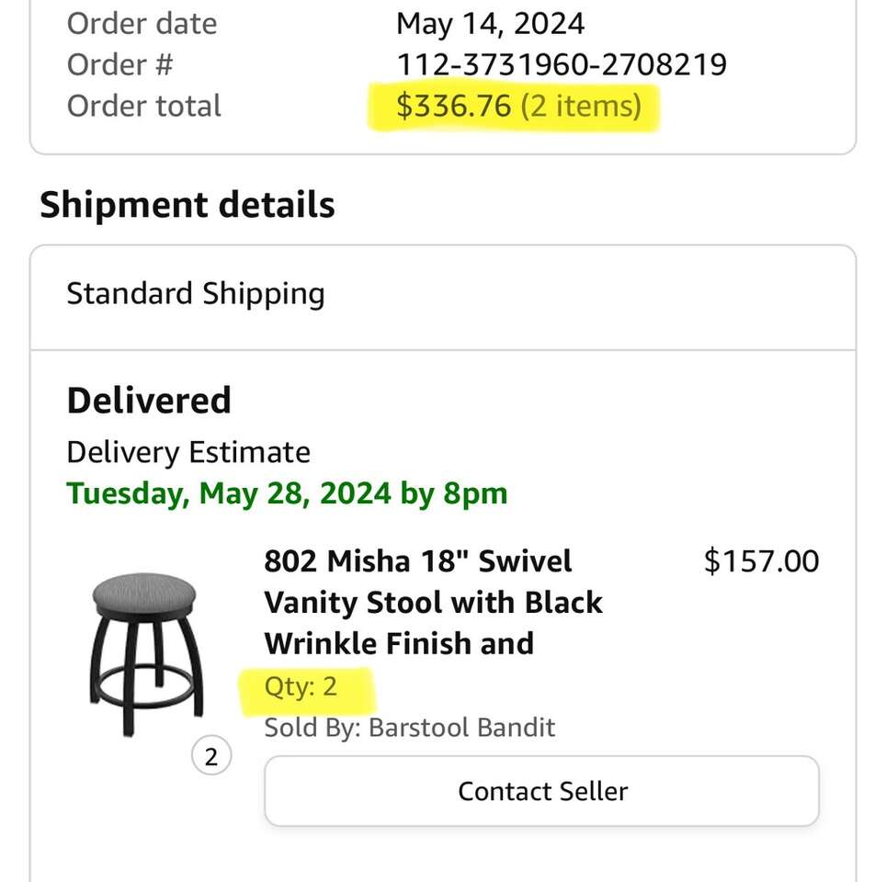Click the order number 112-3731960-2708219
Screen dimensions: 886x882
(561, 64)
